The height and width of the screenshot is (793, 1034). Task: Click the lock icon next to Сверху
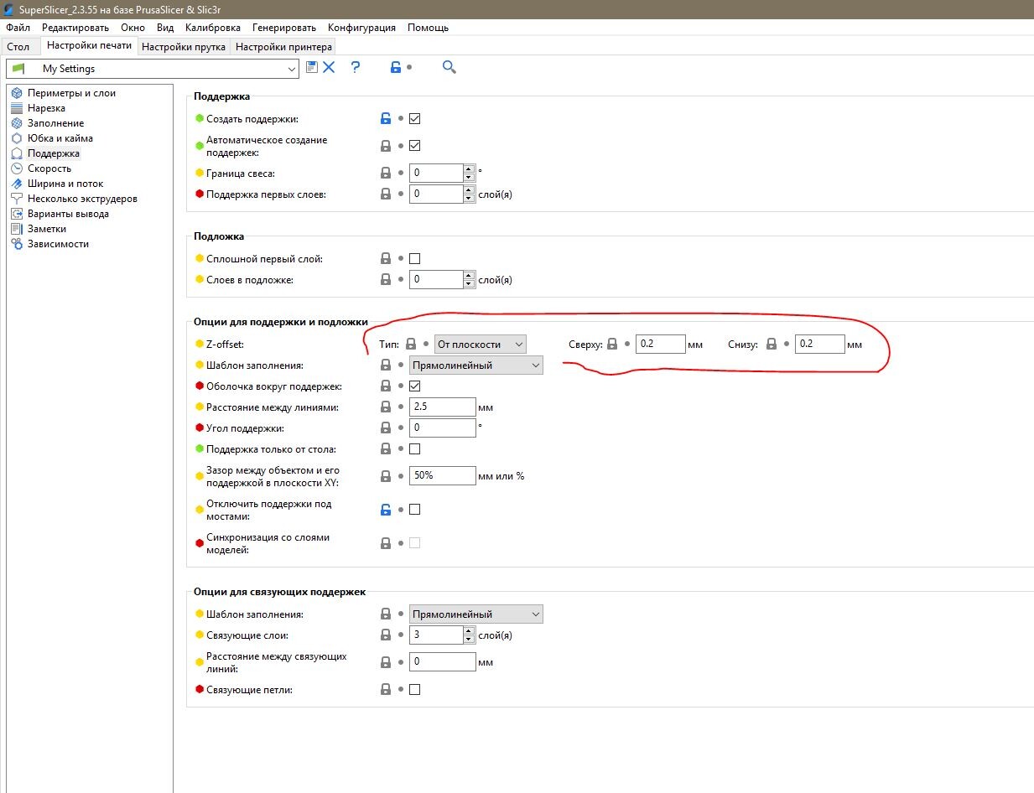tap(612, 344)
